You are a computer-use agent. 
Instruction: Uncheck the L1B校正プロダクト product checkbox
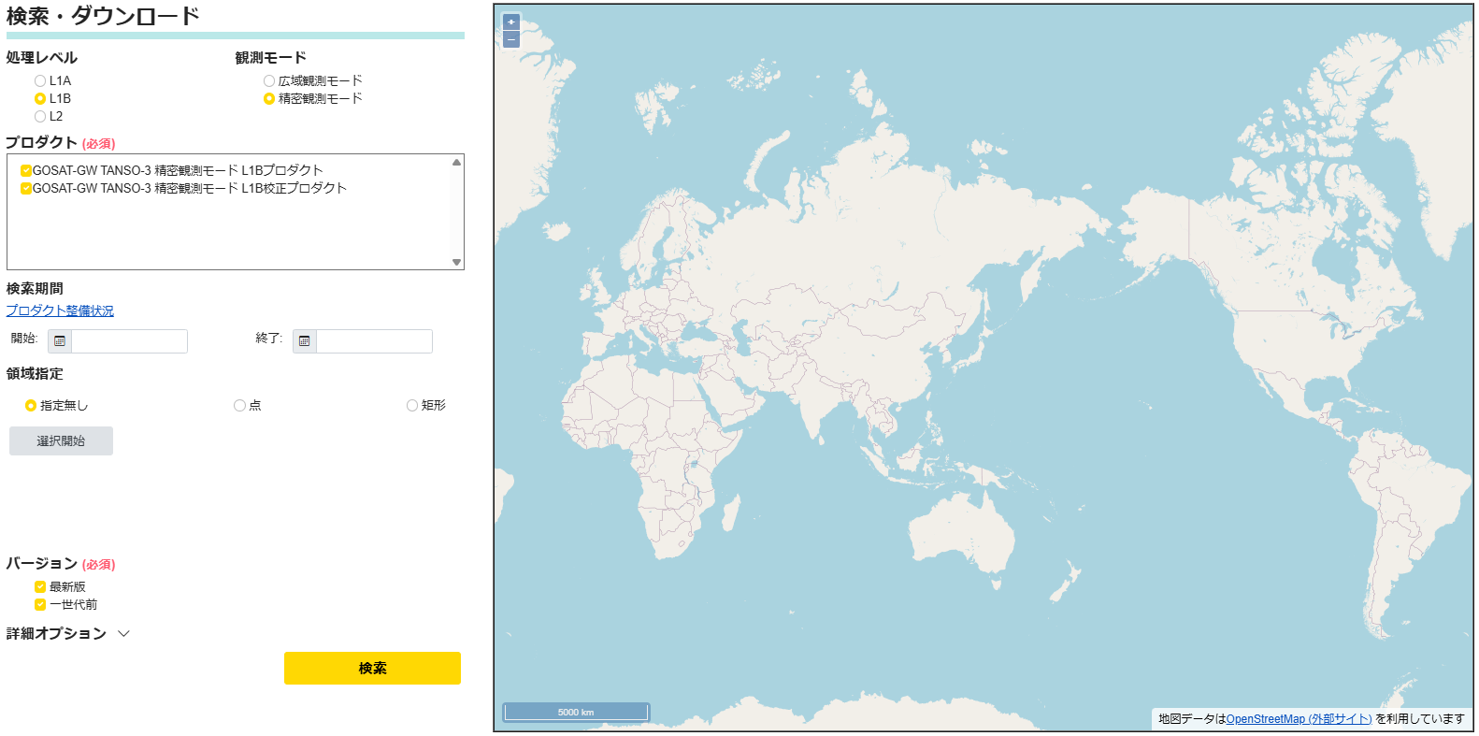(x=26, y=189)
